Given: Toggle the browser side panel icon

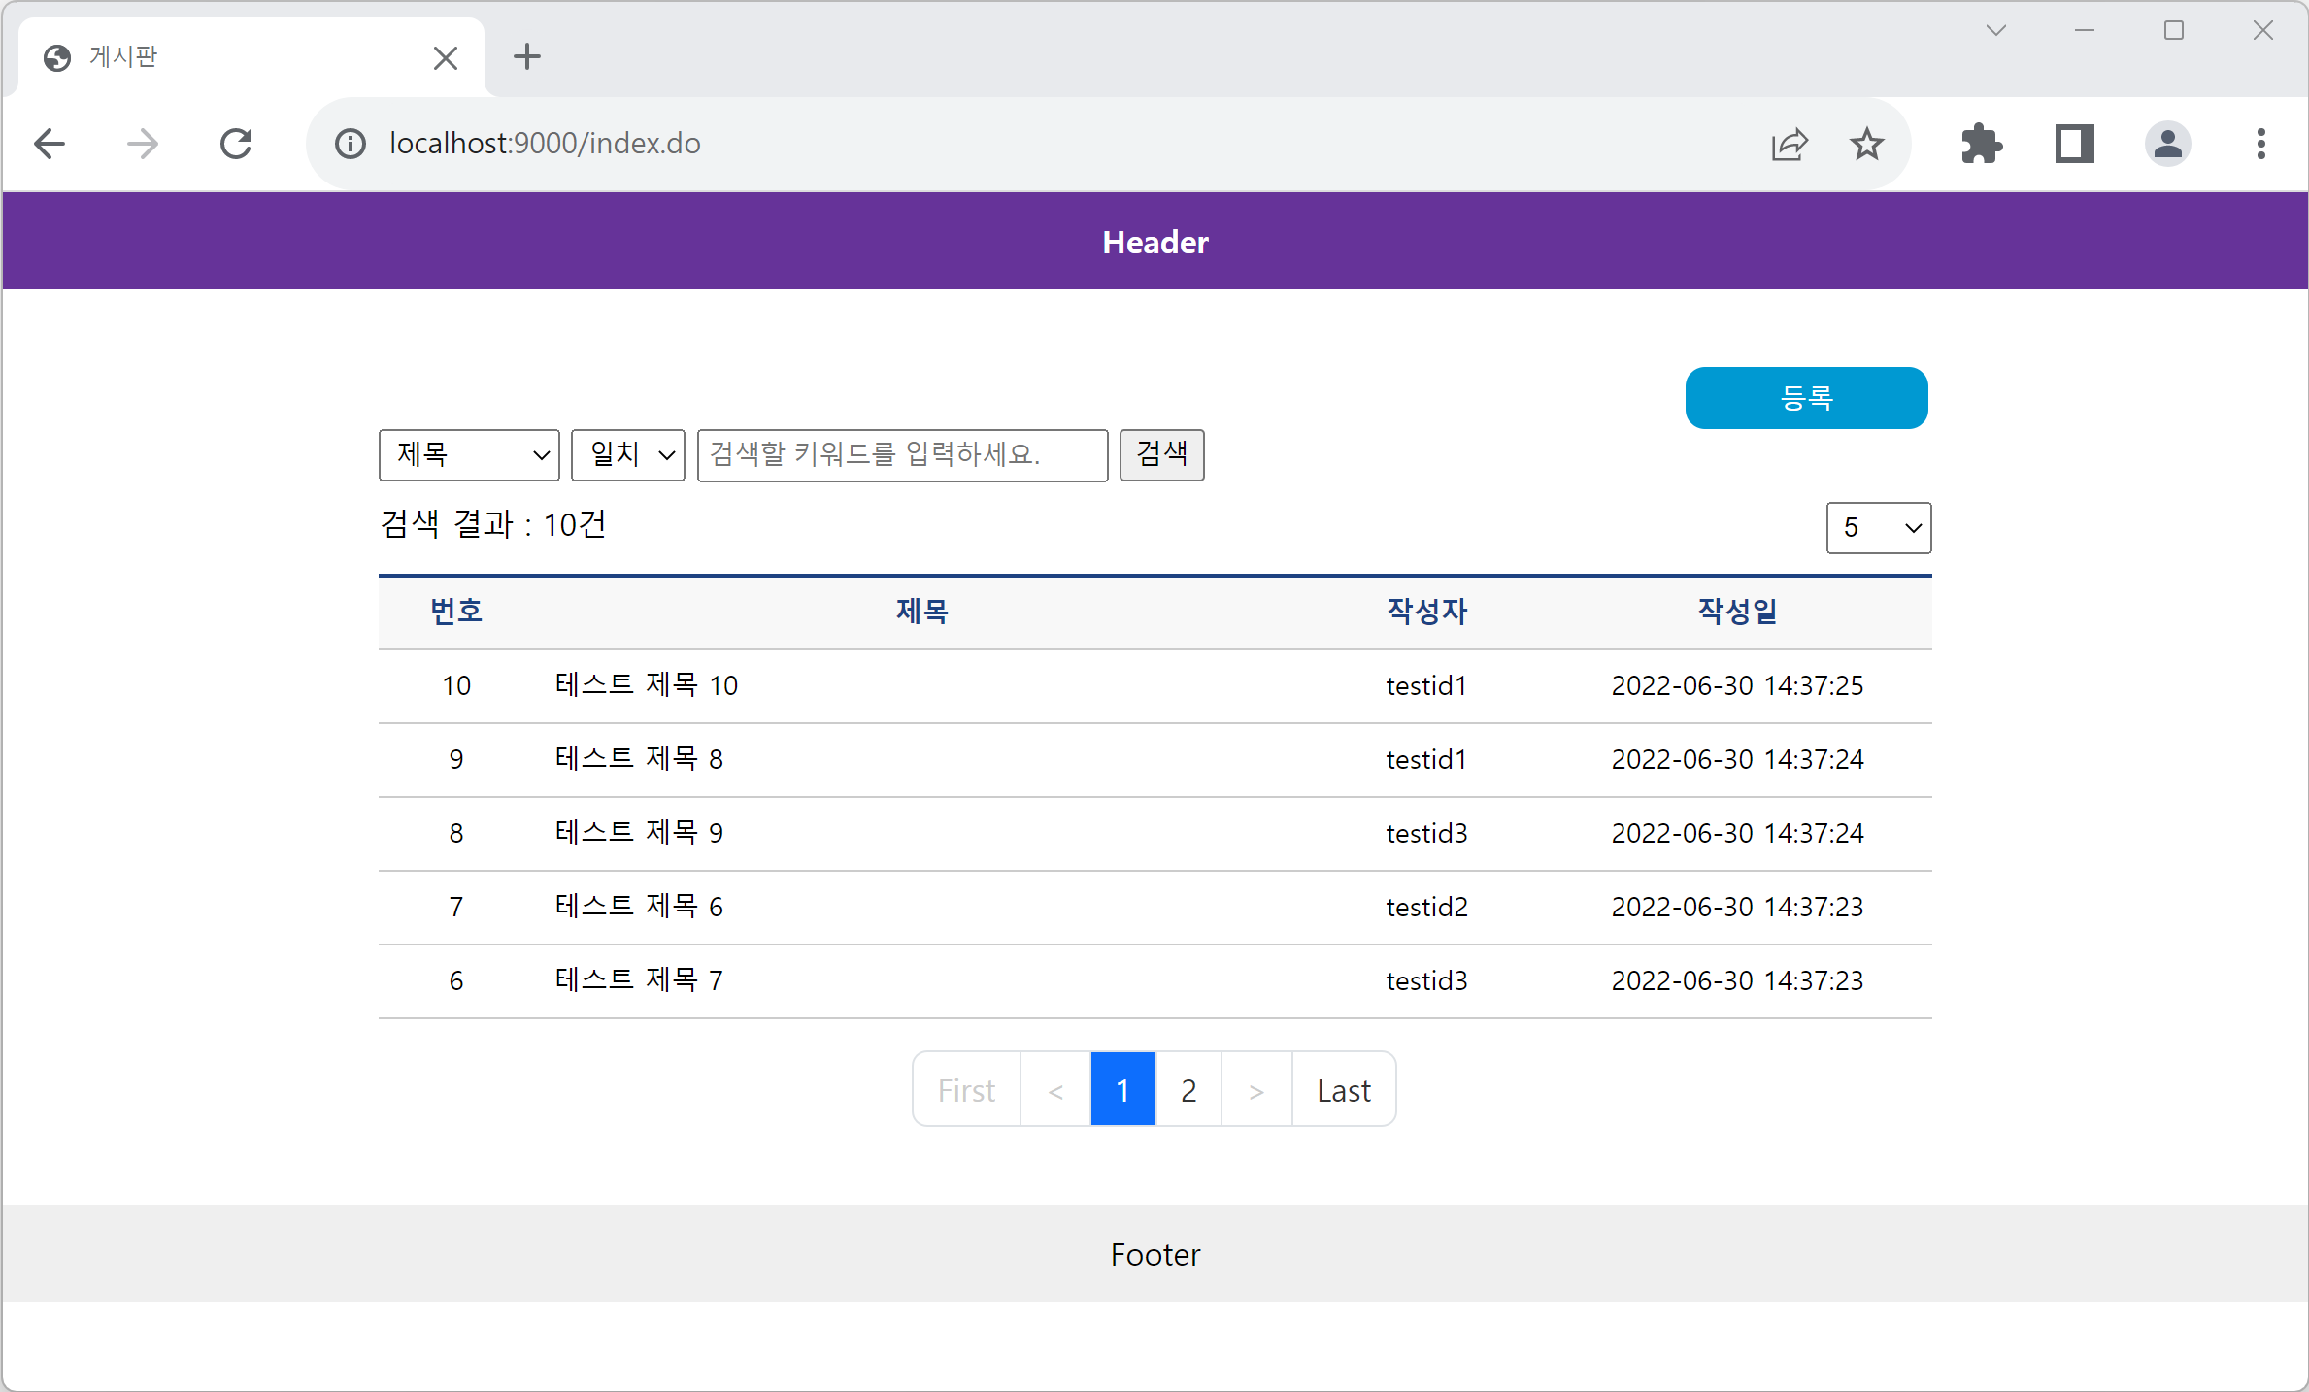Looking at the screenshot, I should pyautogui.click(x=2074, y=144).
